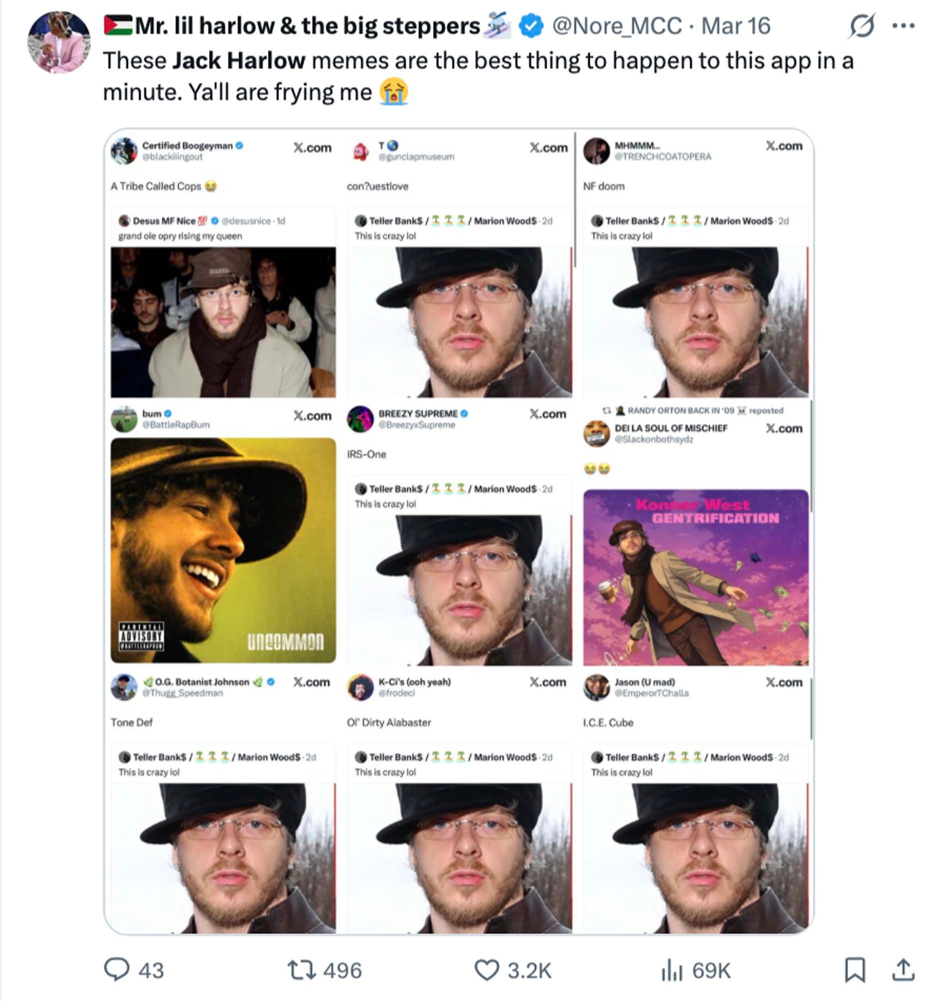Like the tweet with heart icon

click(487, 969)
